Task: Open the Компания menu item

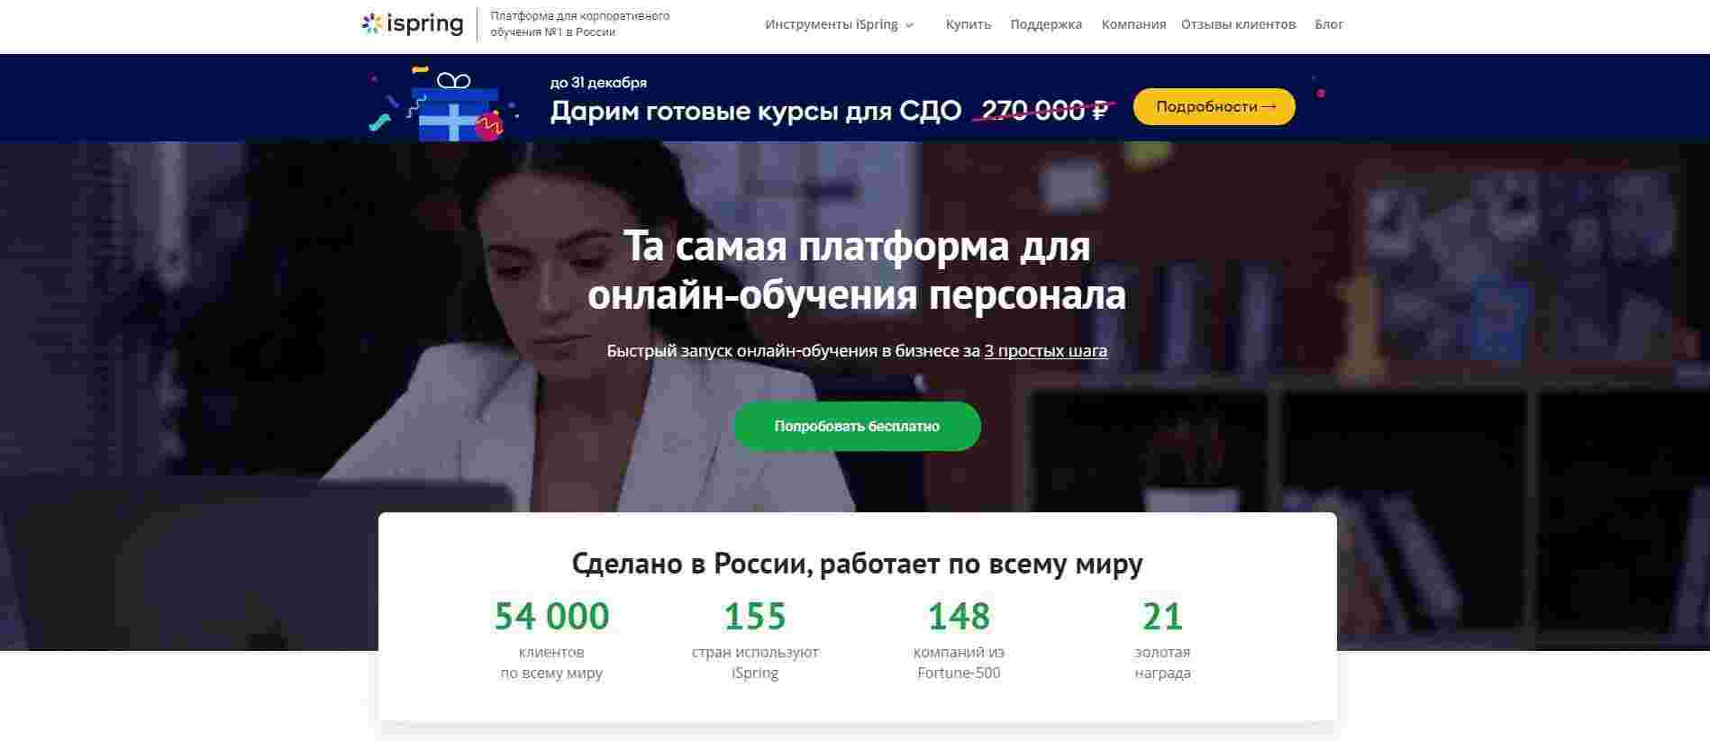Action: [x=1133, y=24]
